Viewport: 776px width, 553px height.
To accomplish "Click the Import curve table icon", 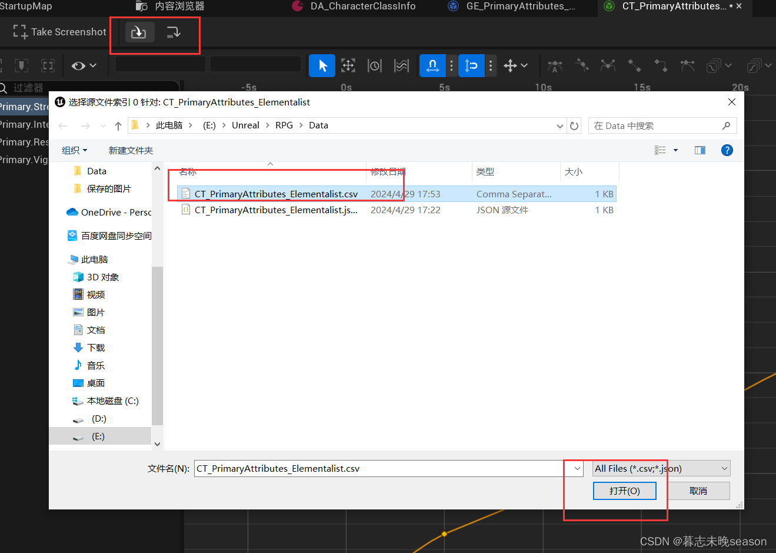I will tap(139, 32).
